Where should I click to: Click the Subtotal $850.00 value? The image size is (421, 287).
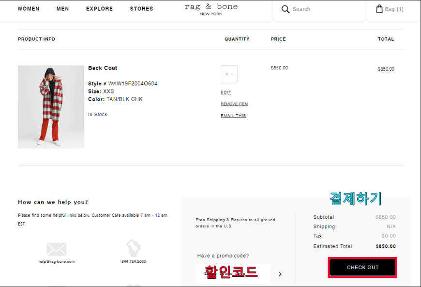click(386, 217)
